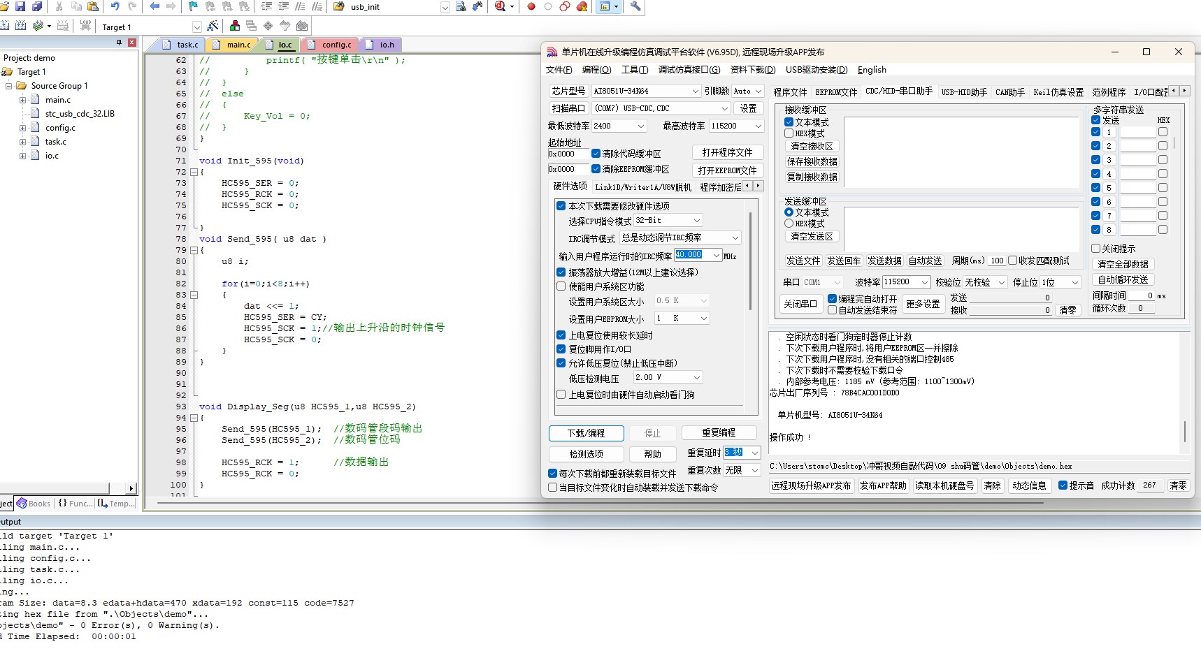Open the chip model AI8051U-34K64 dropdown

(695, 91)
